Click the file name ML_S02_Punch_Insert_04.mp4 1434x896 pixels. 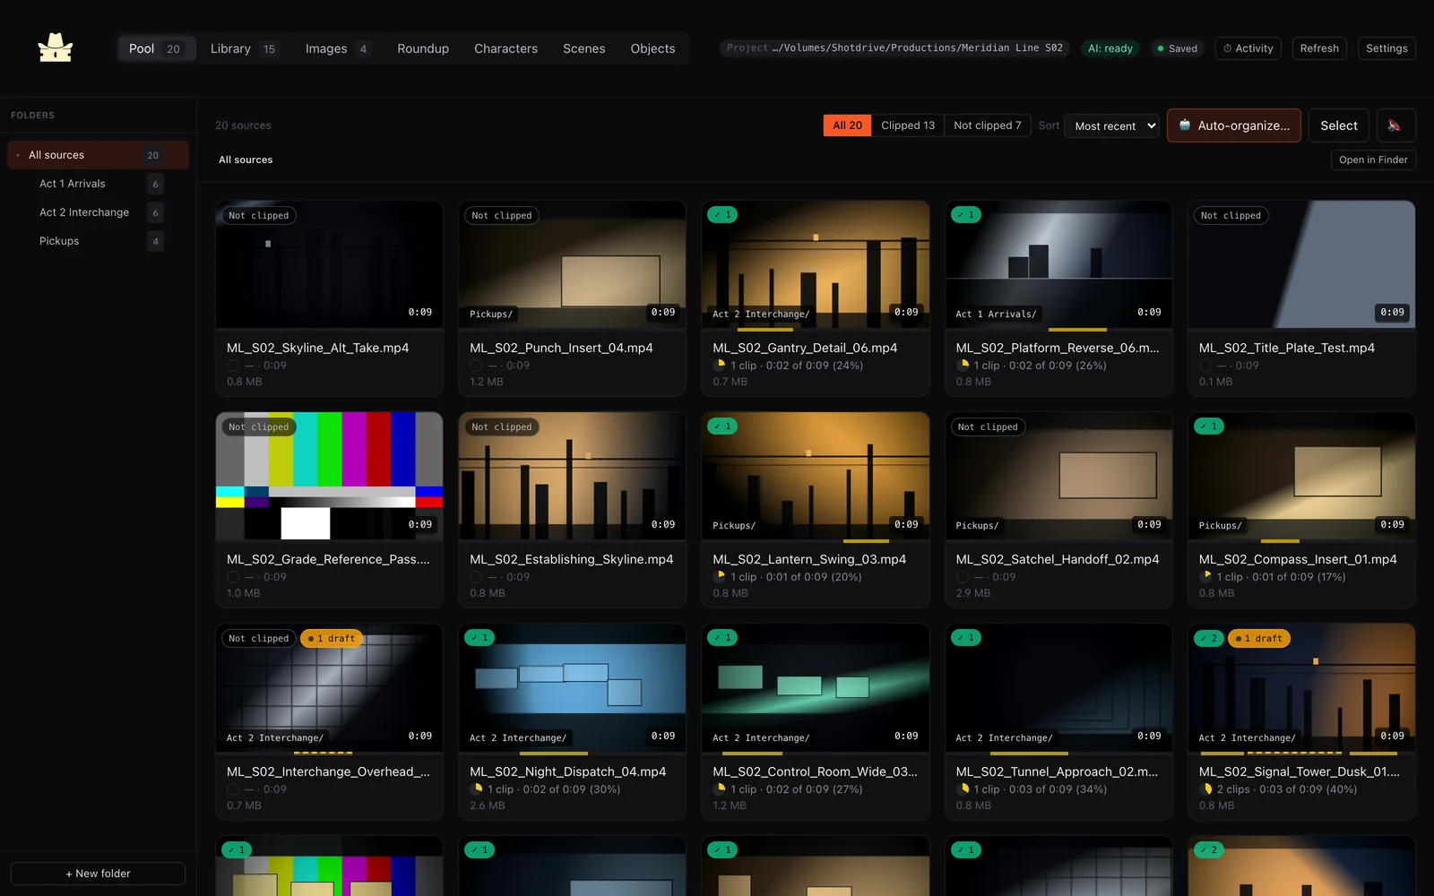click(x=561, y=348)
